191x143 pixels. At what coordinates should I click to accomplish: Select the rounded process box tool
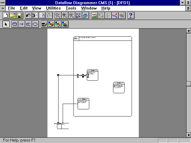click(15, 24)
